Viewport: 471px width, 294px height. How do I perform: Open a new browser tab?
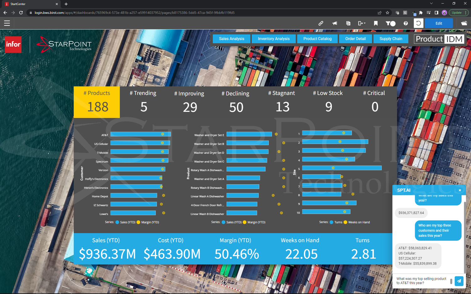(66, 4)
